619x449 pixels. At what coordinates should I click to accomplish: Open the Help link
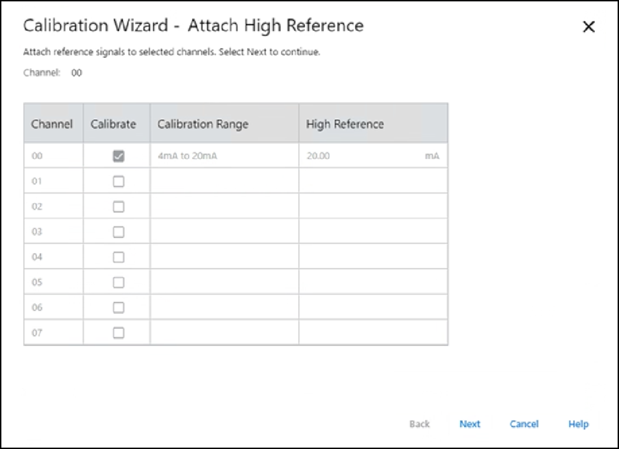[578, 424]
